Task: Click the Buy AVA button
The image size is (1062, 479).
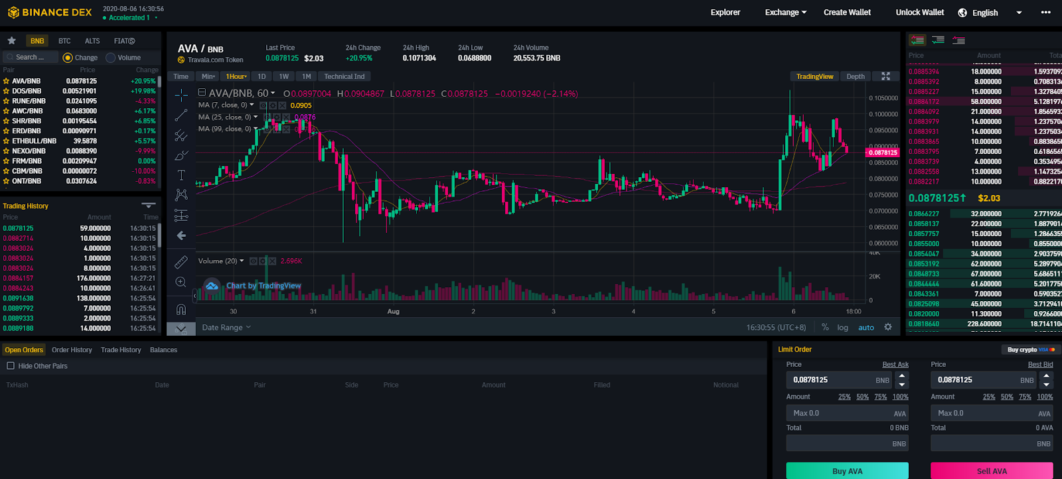Action: (x=848, y=471)
